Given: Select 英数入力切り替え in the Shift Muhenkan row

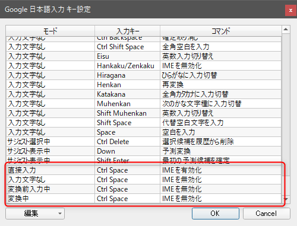Looking at the screenshot, I should pos(220,113).
